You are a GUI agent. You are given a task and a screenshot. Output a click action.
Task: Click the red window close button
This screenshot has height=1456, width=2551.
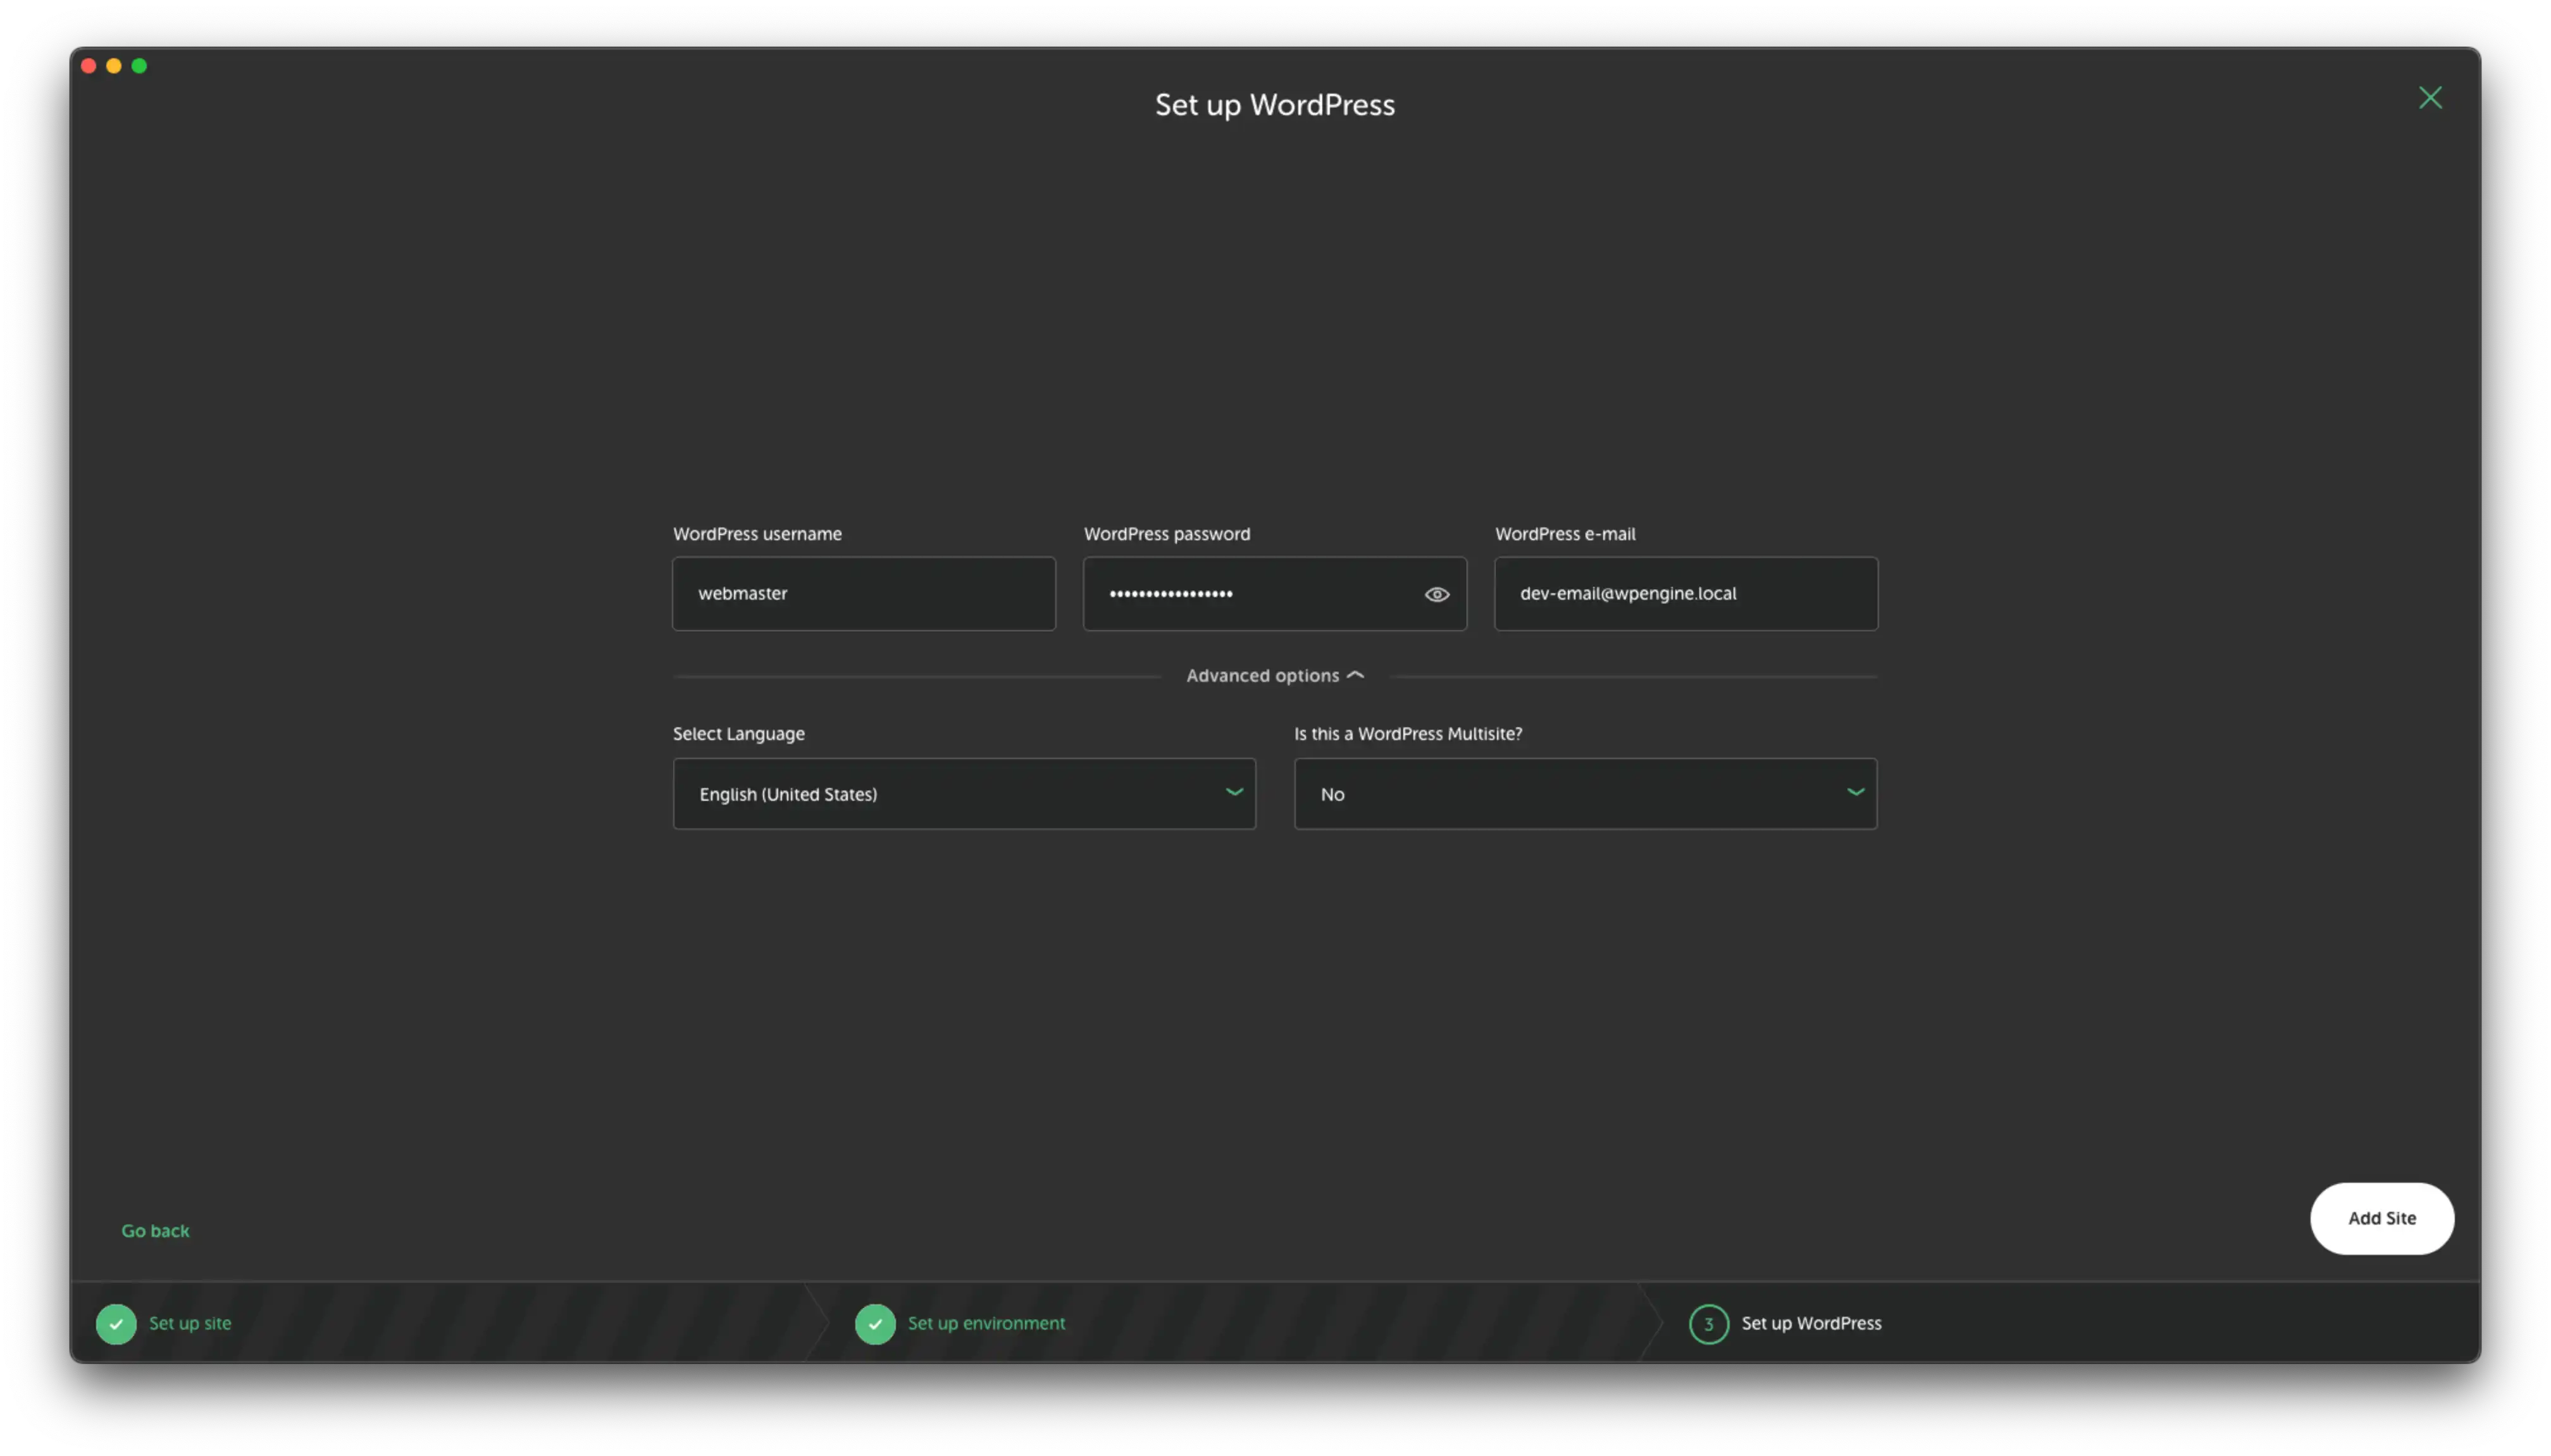click(88, 66)
